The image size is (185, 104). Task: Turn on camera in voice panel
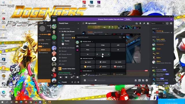pos(61,77)
